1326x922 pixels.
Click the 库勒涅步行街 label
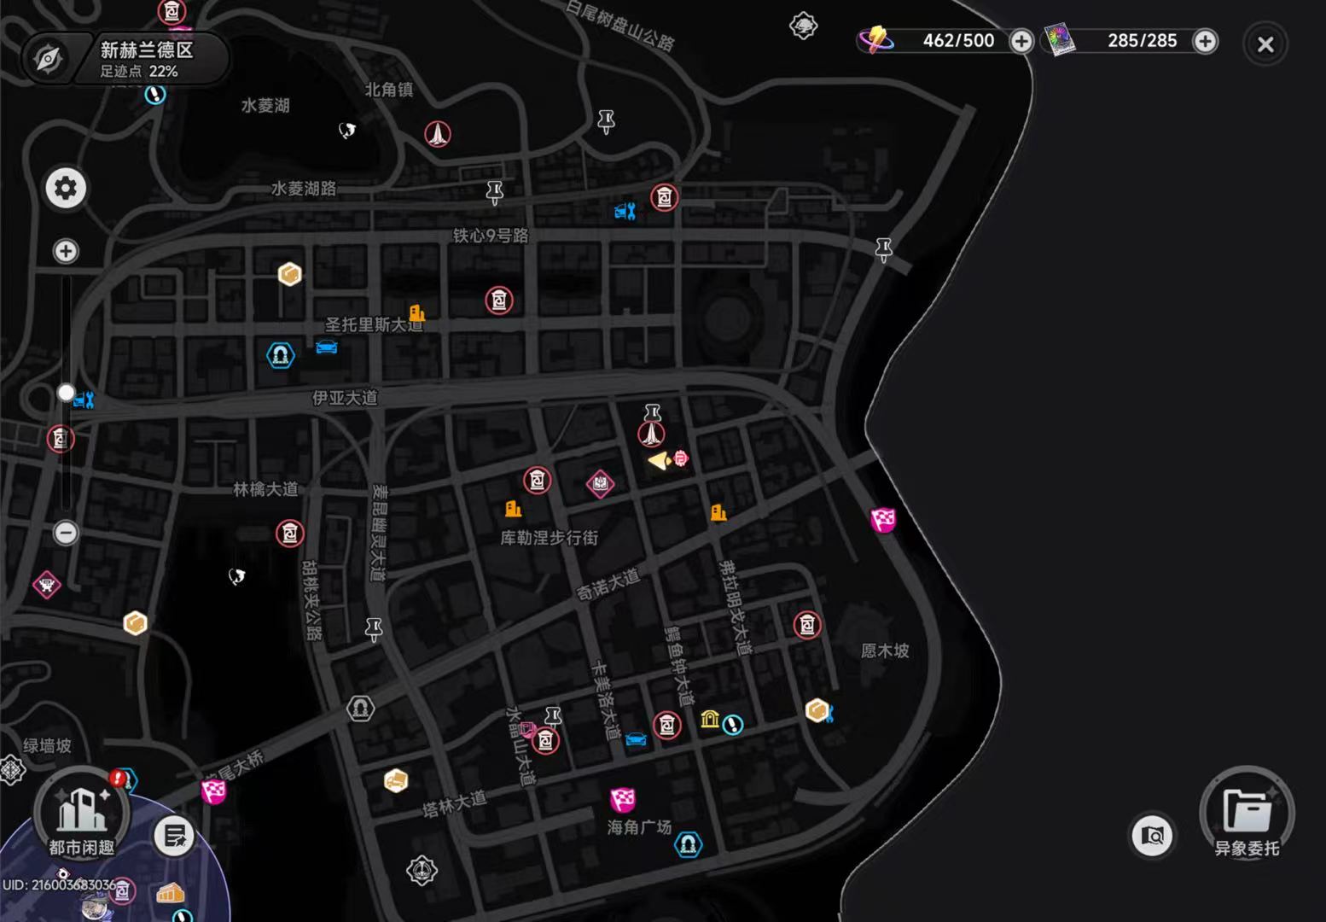[x=550, y=538]
